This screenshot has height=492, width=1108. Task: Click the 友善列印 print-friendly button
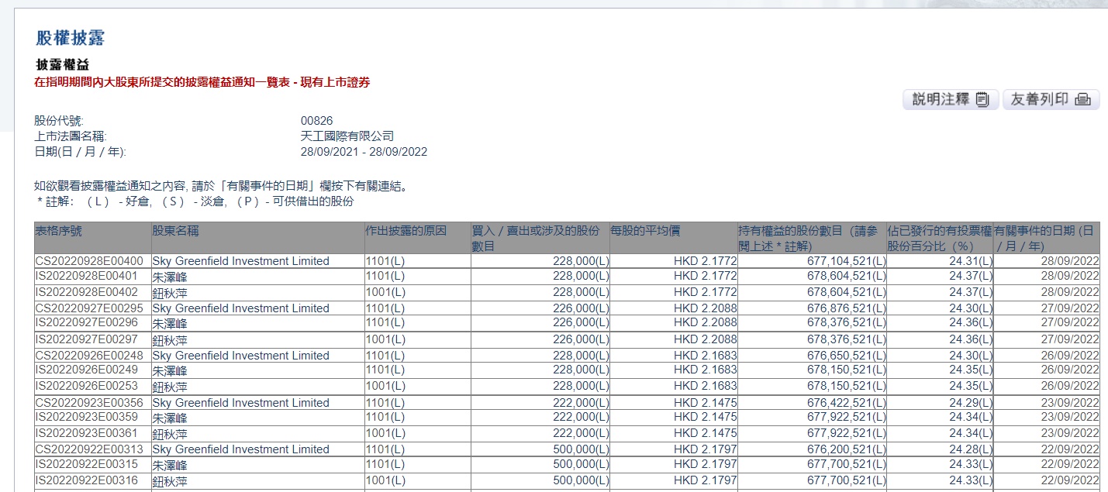pyautogui.click(x=1051, y=99)
